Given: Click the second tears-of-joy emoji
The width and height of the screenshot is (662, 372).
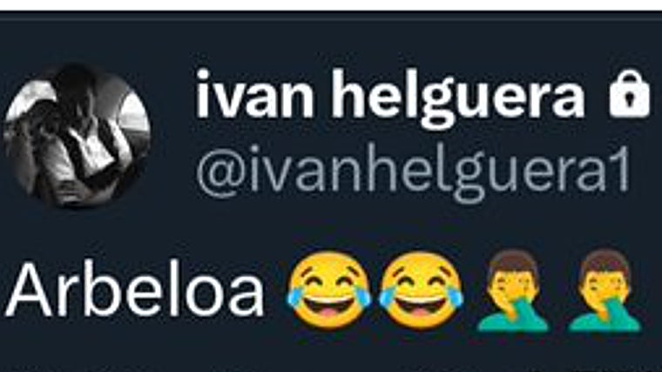Looking at the screenshot, I should pyautogui.click(x=421, y=290).
